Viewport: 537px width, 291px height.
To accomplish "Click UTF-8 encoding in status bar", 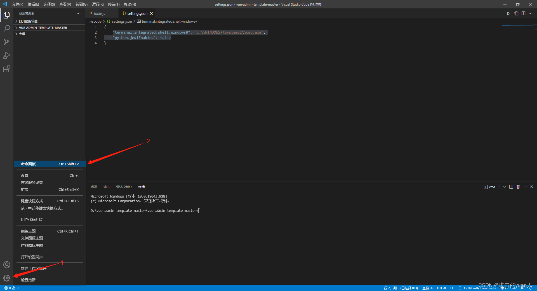I will coord(441,288).
